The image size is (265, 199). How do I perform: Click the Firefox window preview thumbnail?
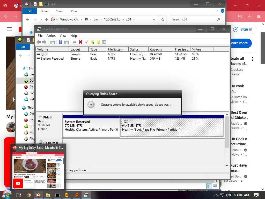(x=38, y=170)
